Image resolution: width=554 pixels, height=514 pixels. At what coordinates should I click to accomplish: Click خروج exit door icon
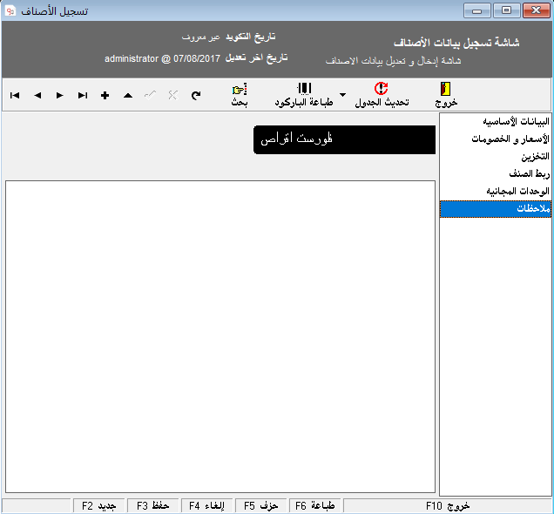[x=445, y=89]
